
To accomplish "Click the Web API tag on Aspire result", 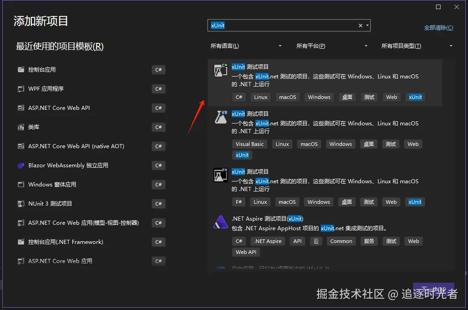I will tap(246, 252).
